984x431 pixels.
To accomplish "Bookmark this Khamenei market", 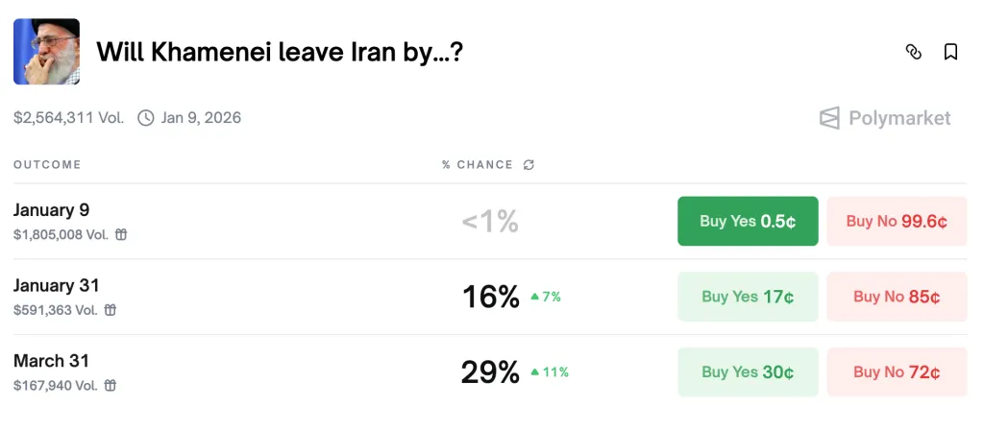I will [x=950, y=52].
